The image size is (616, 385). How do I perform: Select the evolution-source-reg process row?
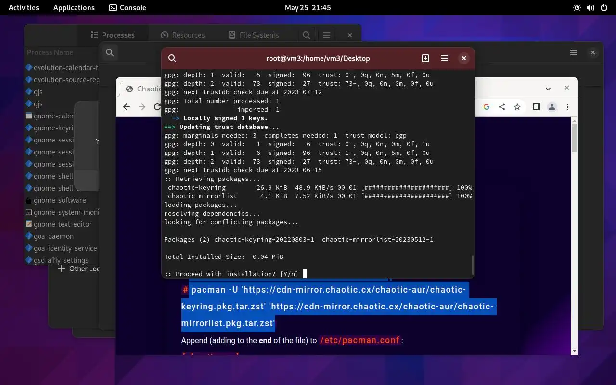pos(62,80)
